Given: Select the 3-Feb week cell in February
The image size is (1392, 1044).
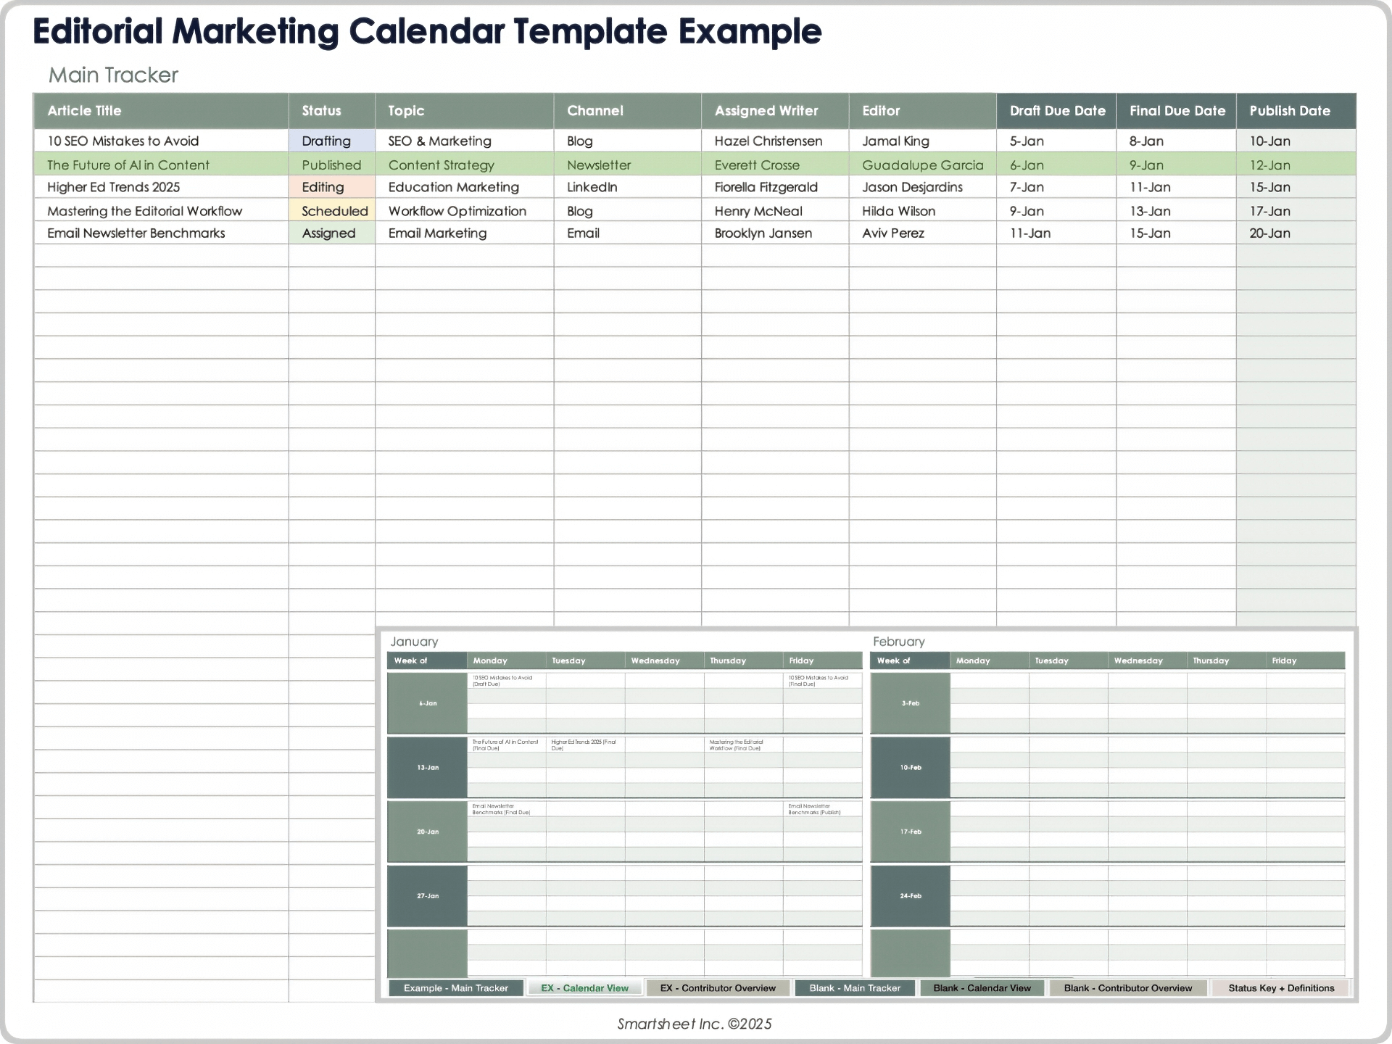Looking at the screenshot, I should (x=910, y=703).
